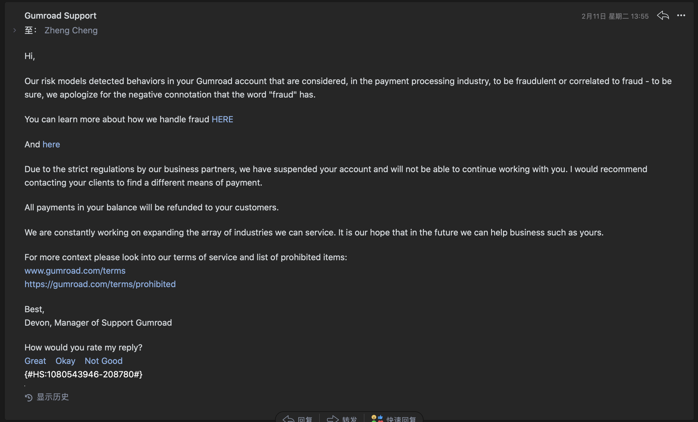The height and width of the screenshot is (422, 698).
Task: Rate the reply as Not Good
Action: tap(104, 361)
